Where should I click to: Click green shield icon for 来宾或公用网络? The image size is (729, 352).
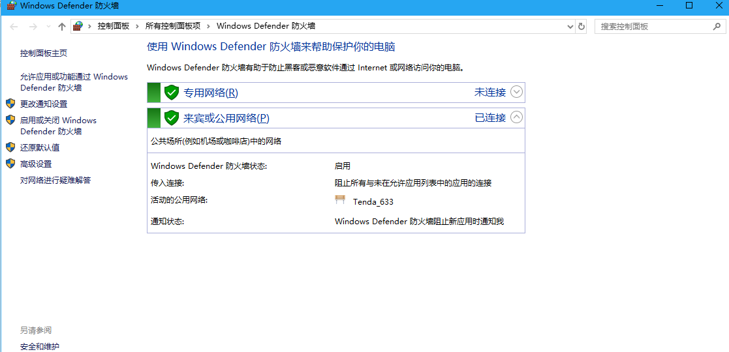(x=172, y=118)
